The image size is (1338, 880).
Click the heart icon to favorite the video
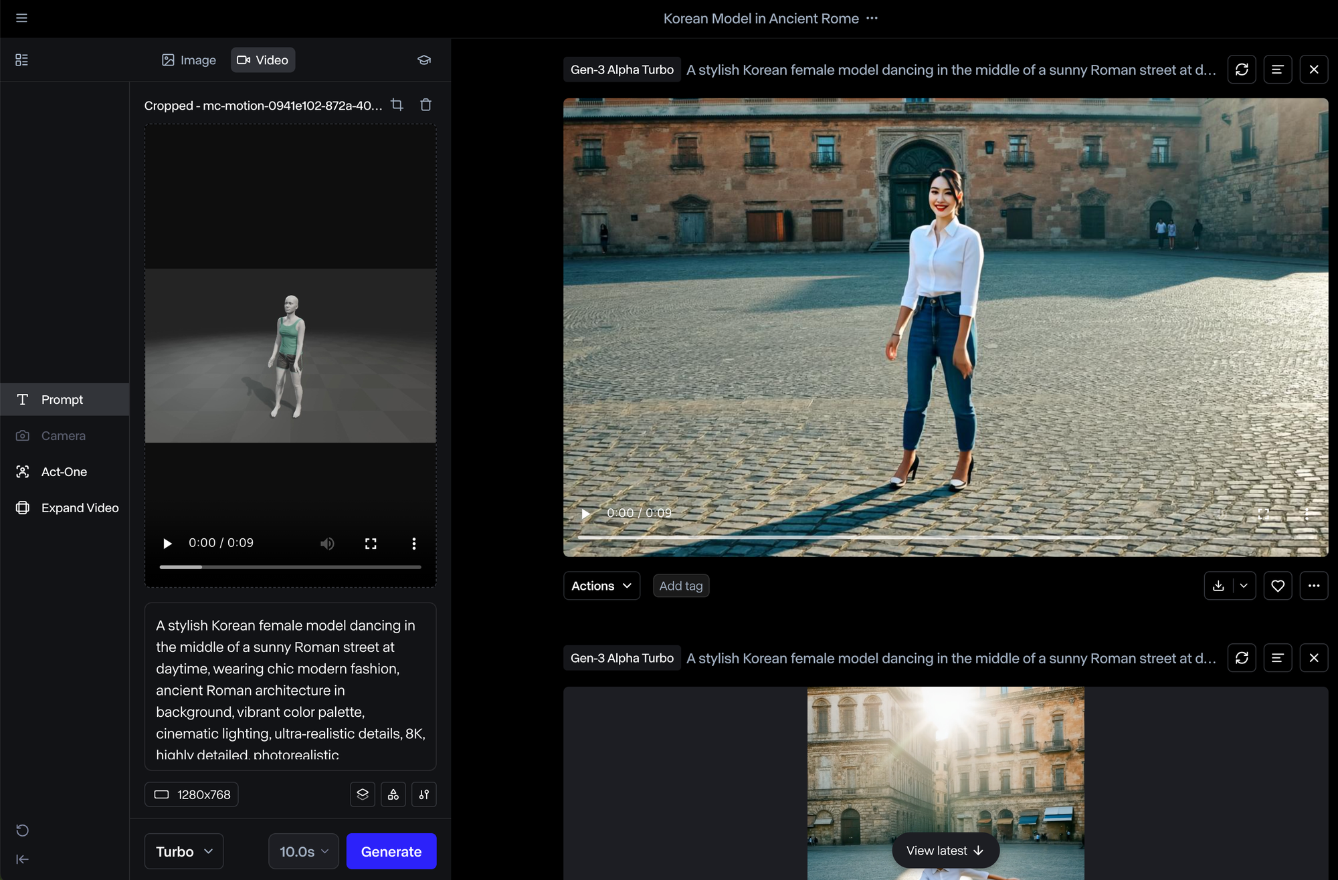(x=1277, y=586)
